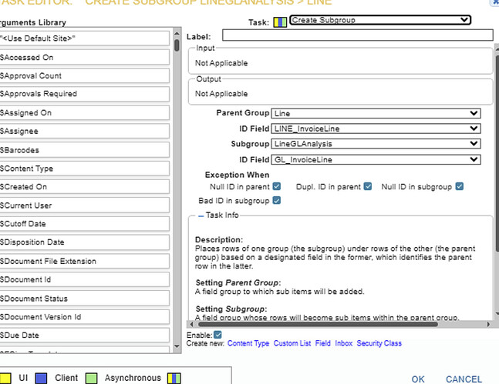Click the yellow UI legend swatch
The image size is (499, 384).
(x=5, y=378)
